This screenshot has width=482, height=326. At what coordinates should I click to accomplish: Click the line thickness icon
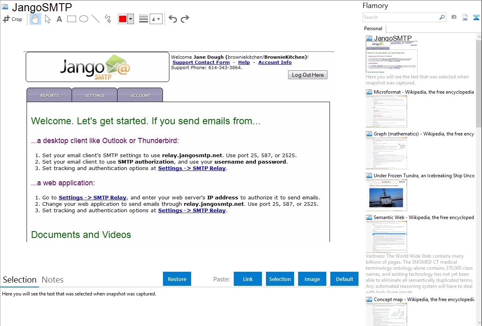[x=144, y=19]
